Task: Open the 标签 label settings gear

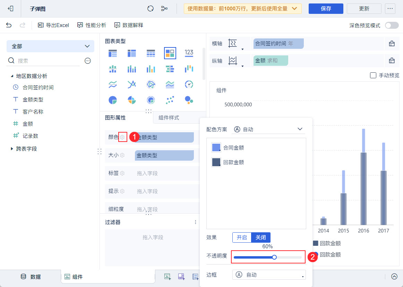Action: point(122,173)
